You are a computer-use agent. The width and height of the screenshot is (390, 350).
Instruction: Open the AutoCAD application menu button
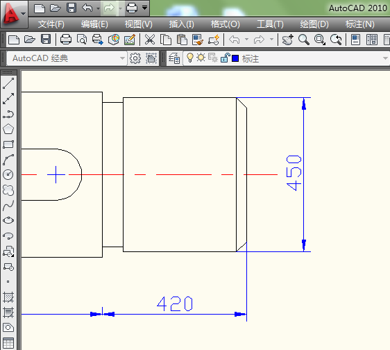[x=14, y=14]
